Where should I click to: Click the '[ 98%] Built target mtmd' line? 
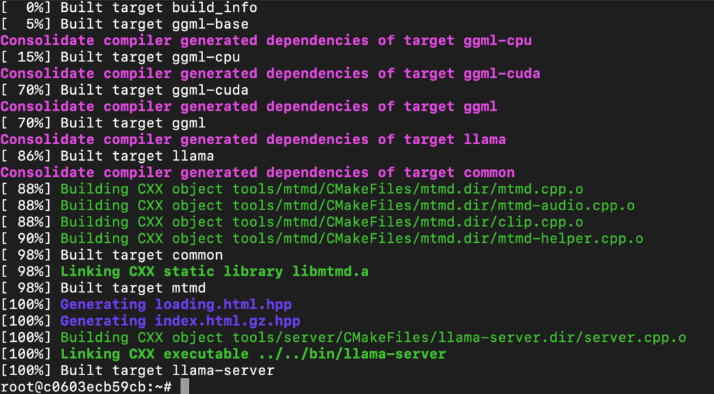pyautogui.click(x=103, y=287)
